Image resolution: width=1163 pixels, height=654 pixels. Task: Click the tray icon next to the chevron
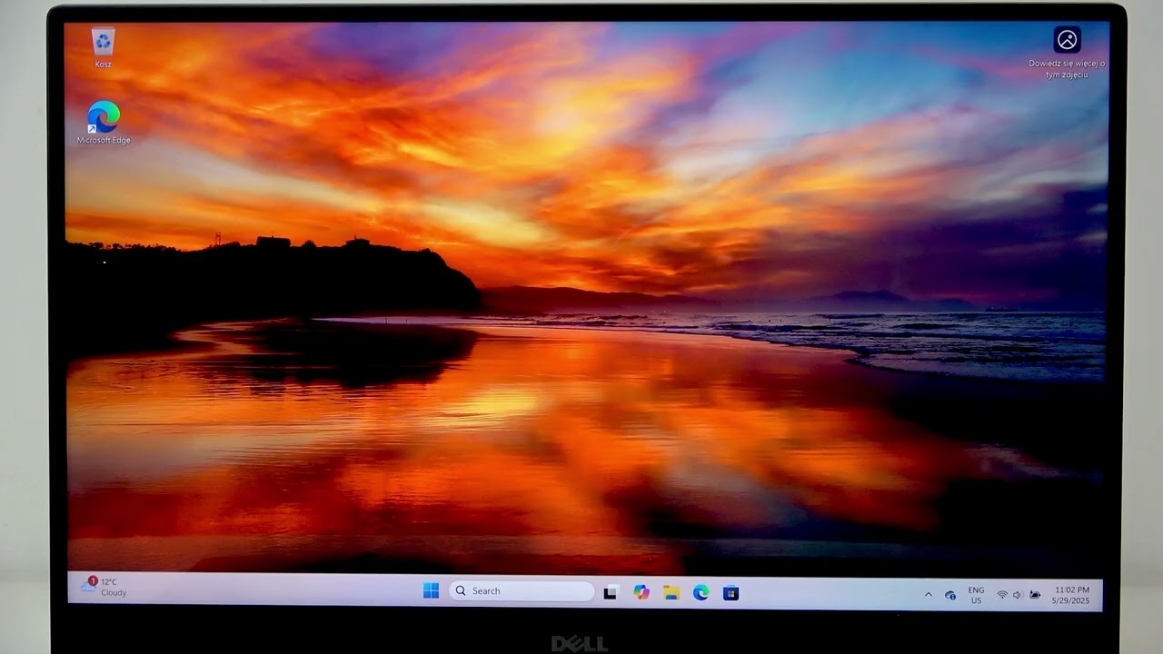click(x=950, y=595)
